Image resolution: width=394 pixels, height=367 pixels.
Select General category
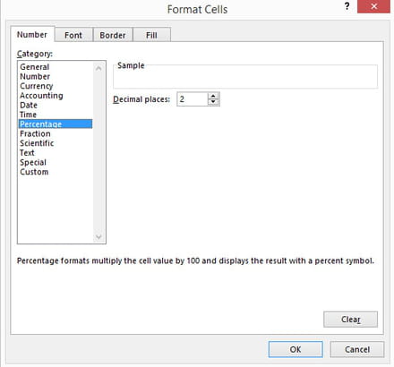35,67
